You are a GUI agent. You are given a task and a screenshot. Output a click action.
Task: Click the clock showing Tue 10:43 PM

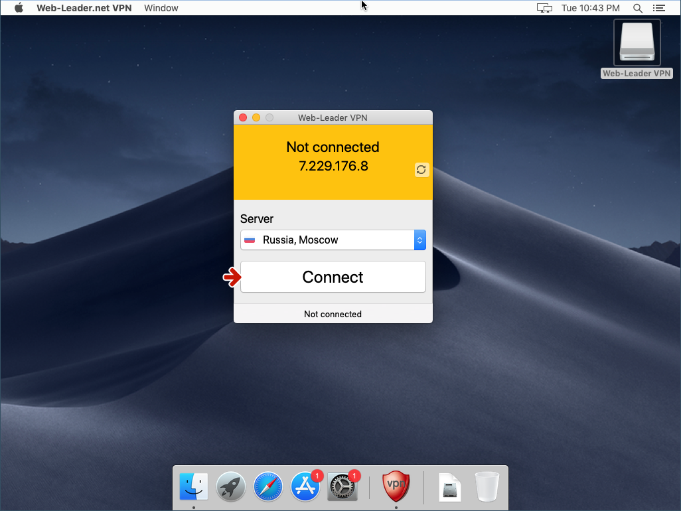(590, 8)
